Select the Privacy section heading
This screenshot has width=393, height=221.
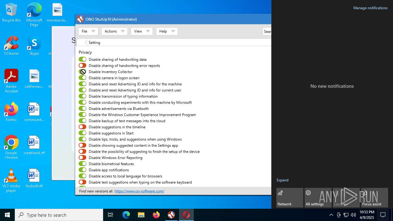click(85, 52)
